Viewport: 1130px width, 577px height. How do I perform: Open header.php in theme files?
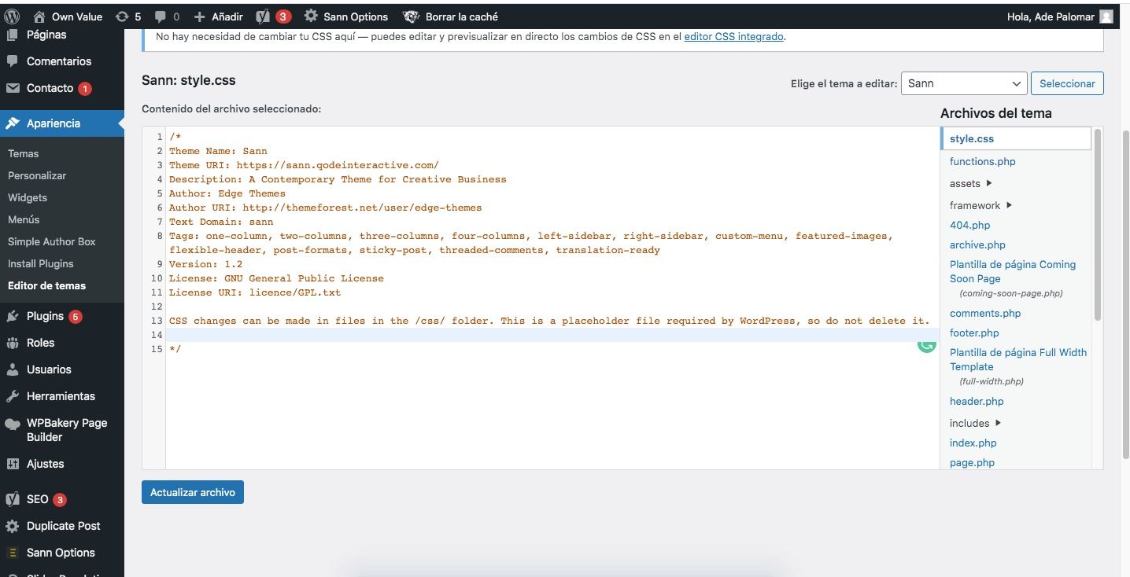click(x=977, y=401)
